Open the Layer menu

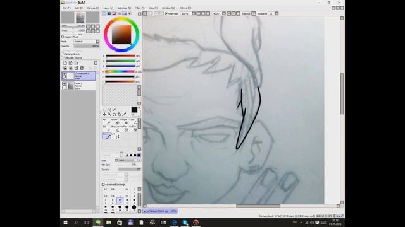(108, 8)
